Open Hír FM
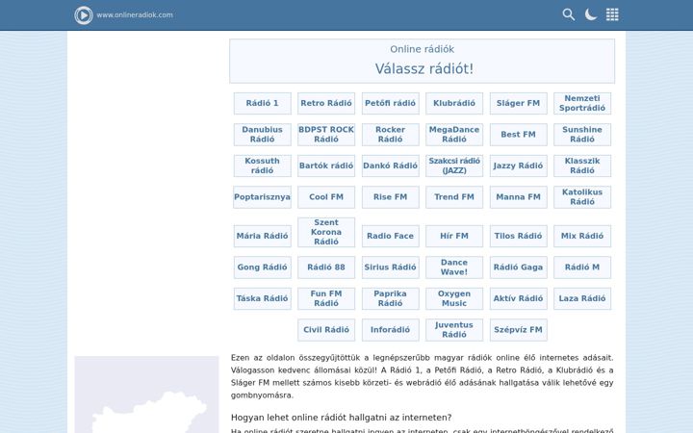The width and height of the screenshot is (693, 433). click(454, 237)
